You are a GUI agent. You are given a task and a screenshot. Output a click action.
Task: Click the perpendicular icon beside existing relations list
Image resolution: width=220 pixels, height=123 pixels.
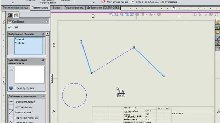11,69
